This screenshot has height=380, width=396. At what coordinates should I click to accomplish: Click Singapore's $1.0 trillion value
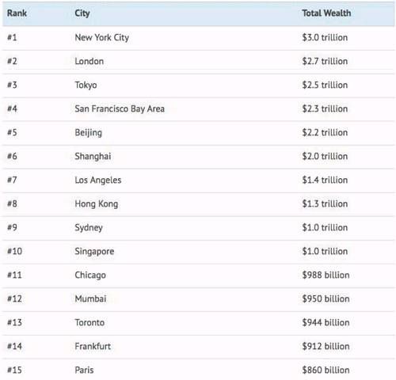[x=325, y=251]
